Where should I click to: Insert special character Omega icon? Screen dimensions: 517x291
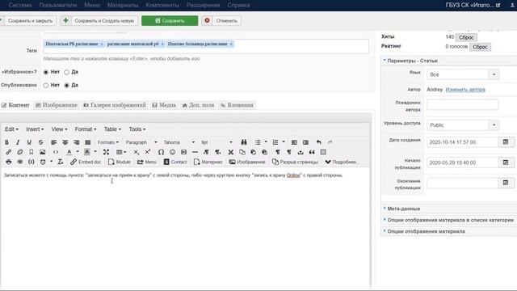pyautogui.click(x=161, y=152)
